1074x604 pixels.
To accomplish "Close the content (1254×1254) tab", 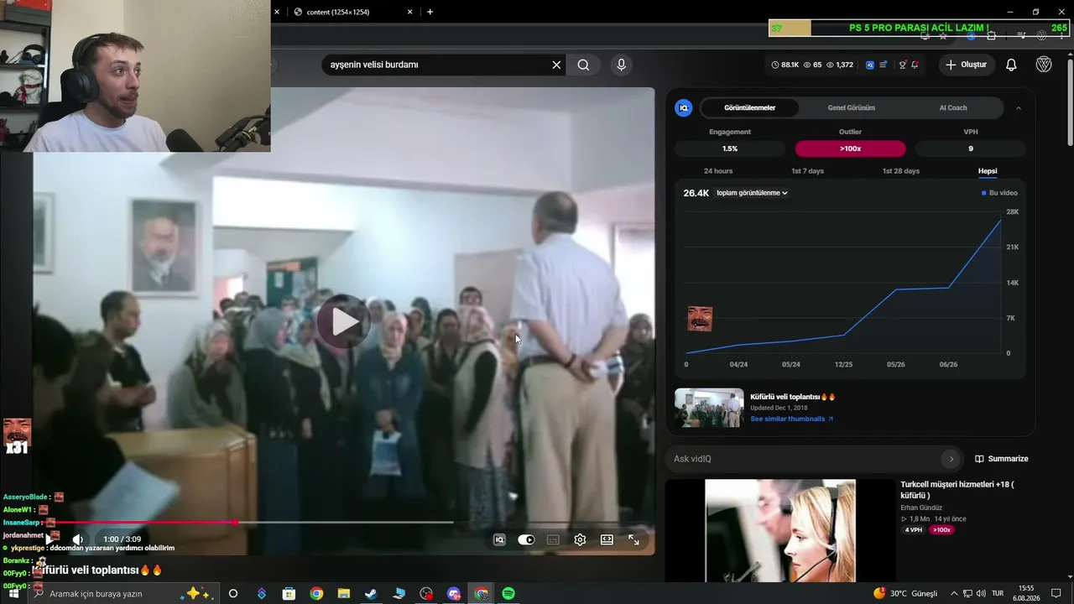I will [x=409, y=12].
